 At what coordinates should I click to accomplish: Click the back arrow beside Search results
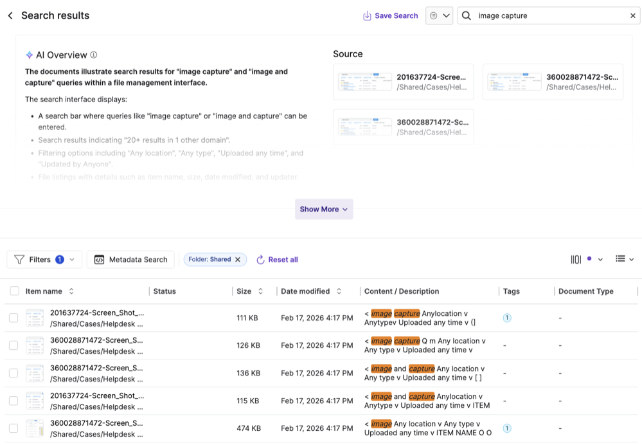tap(10, 15)
